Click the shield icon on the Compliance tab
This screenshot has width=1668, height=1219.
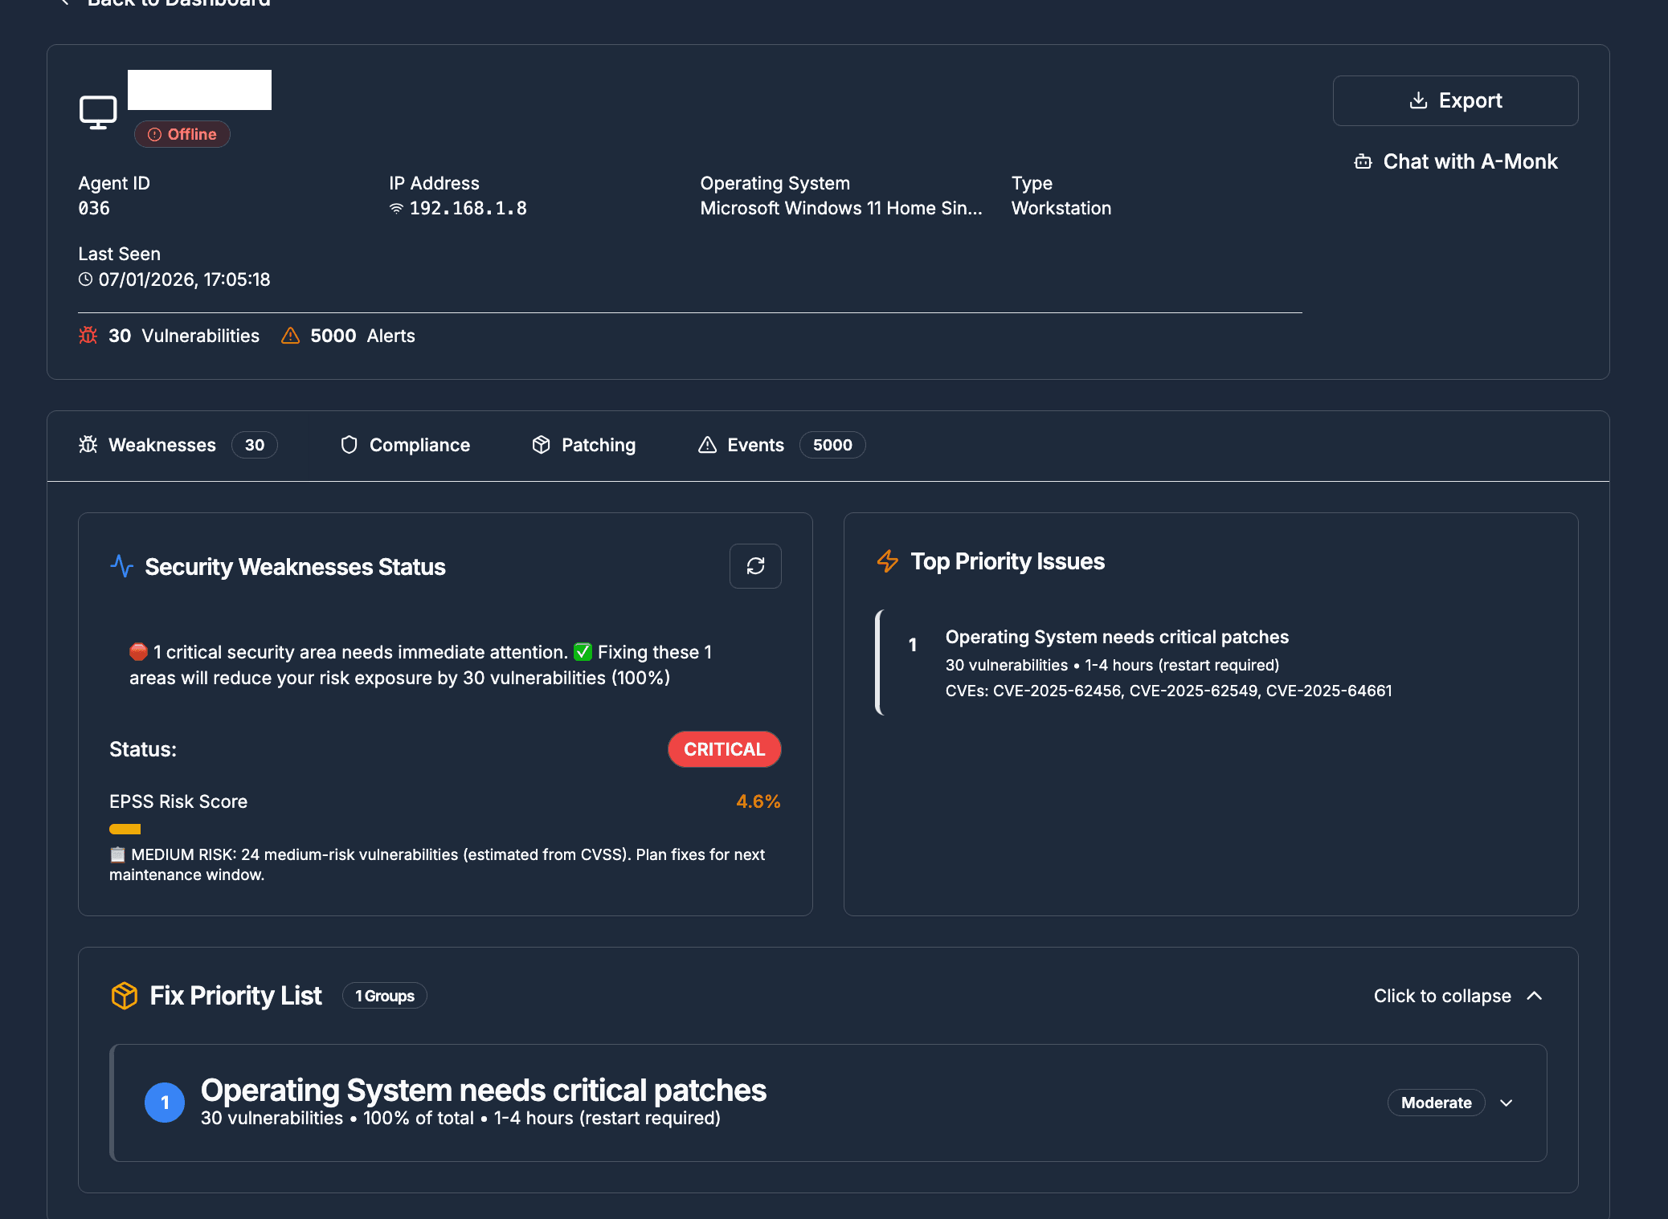[x=349, y=444]
